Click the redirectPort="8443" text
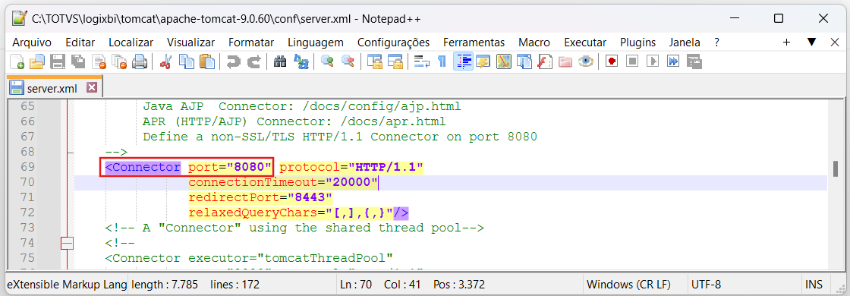This screenshot has height=296, width=850. pos(260,197)
